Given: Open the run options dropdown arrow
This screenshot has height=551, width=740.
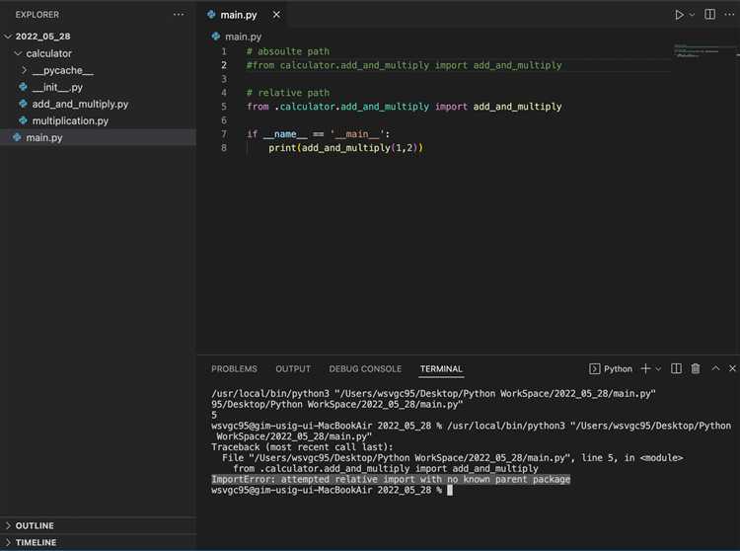Looking at the screenshot, I should [692, 15].
